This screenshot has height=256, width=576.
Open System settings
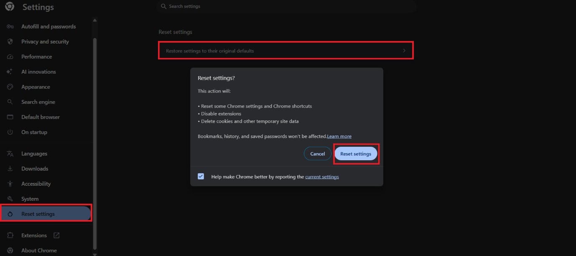[x=30, y=199]
